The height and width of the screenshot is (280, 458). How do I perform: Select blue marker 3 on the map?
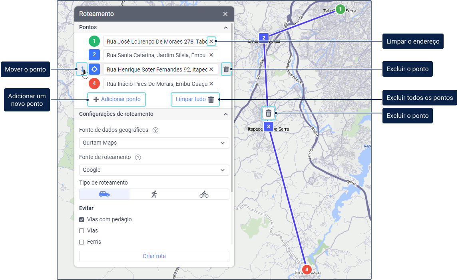pos(269,127)
